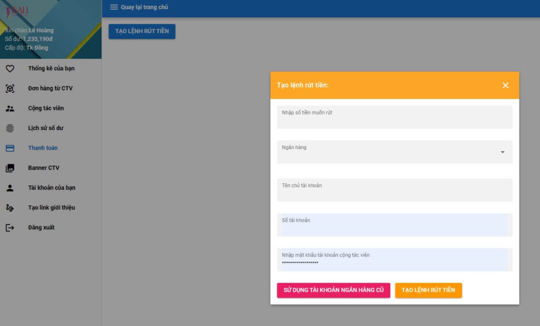Open Tài khoản của bạn settings
Image resolution: width=540 pixels, height=326 pixels.
(51, 188)
